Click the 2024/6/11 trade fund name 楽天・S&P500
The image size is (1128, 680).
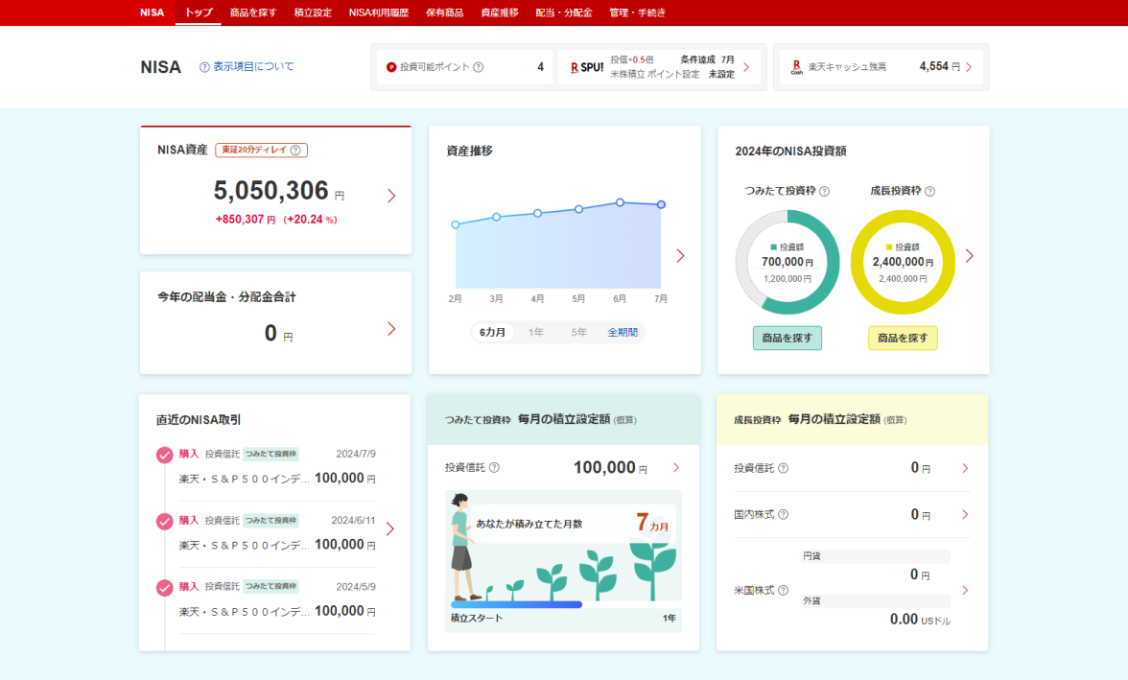245,546
